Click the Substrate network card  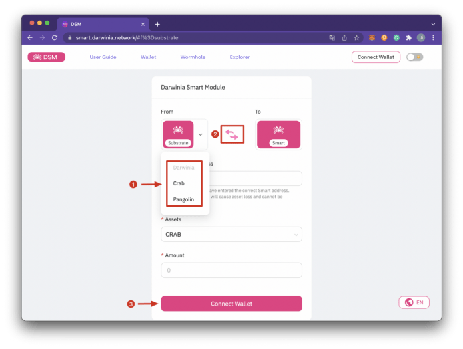pos(178,134)
